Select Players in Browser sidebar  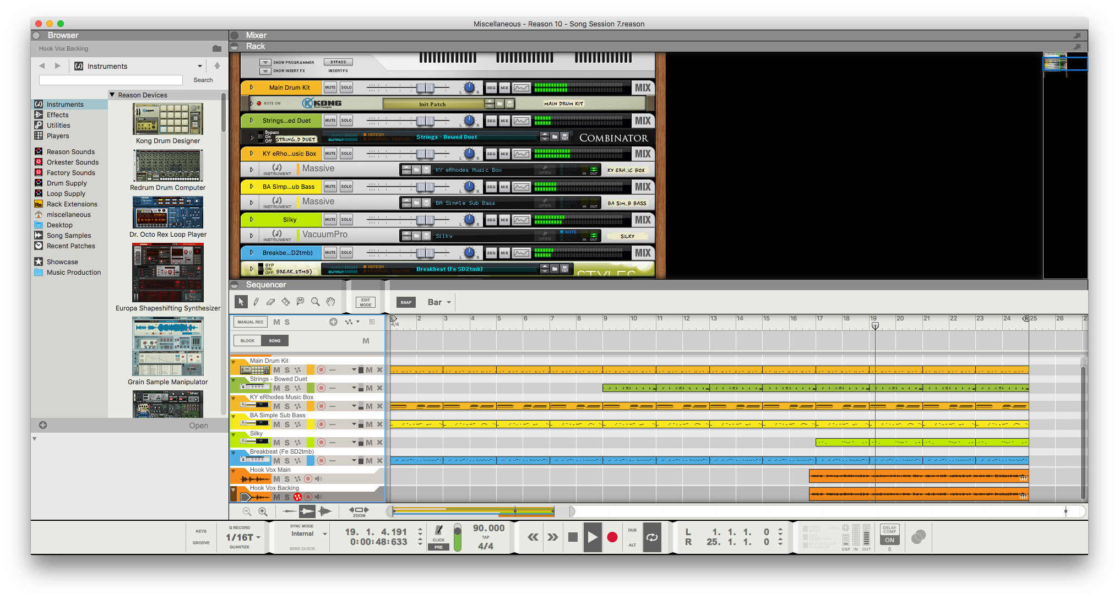click(58, 136)
